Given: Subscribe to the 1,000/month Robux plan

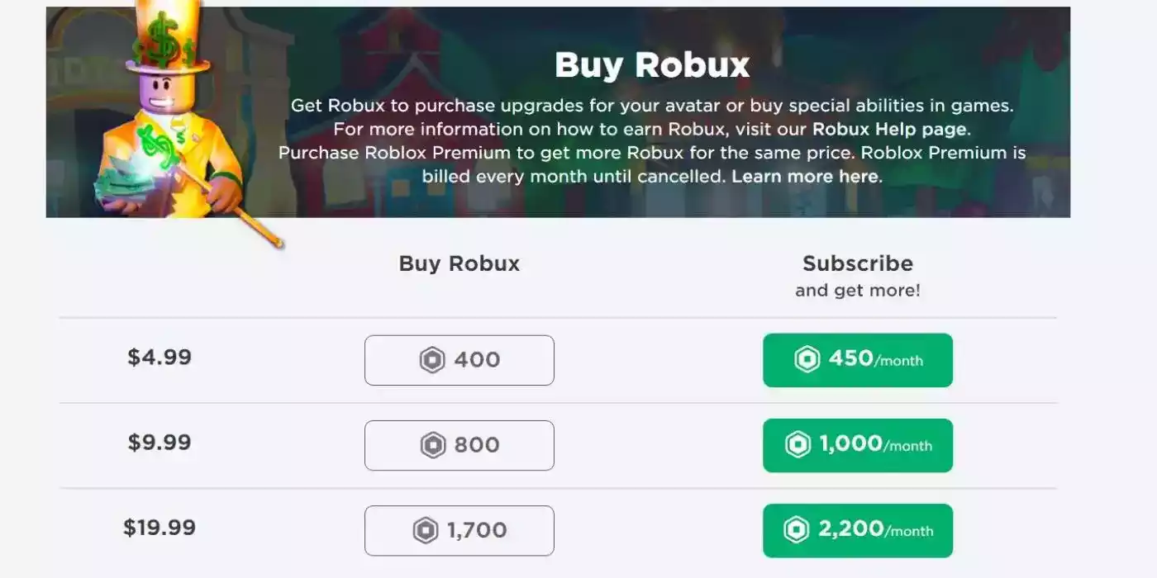Looking at the screenshot, I should pyautogui.click(x=857, y=445).
